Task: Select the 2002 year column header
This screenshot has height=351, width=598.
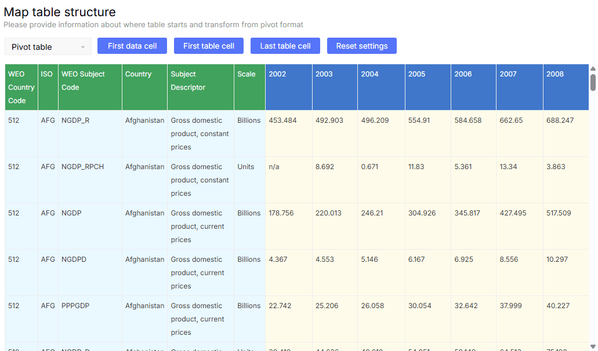Action: (x=289, y=87)
